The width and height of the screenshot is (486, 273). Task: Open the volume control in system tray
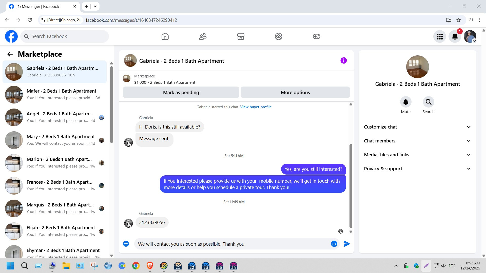[444, 266]
